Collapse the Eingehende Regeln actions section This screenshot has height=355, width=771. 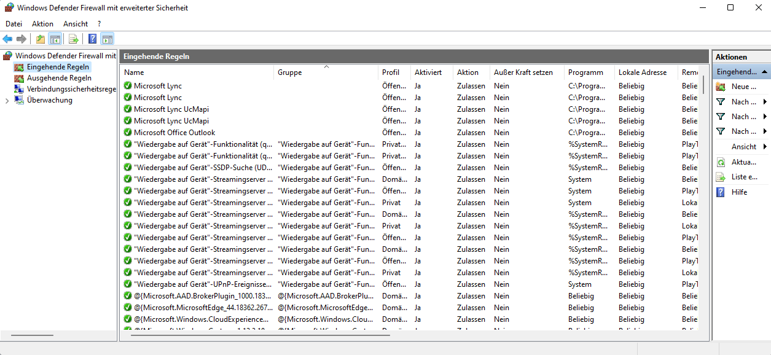click(x=764, y=72)
